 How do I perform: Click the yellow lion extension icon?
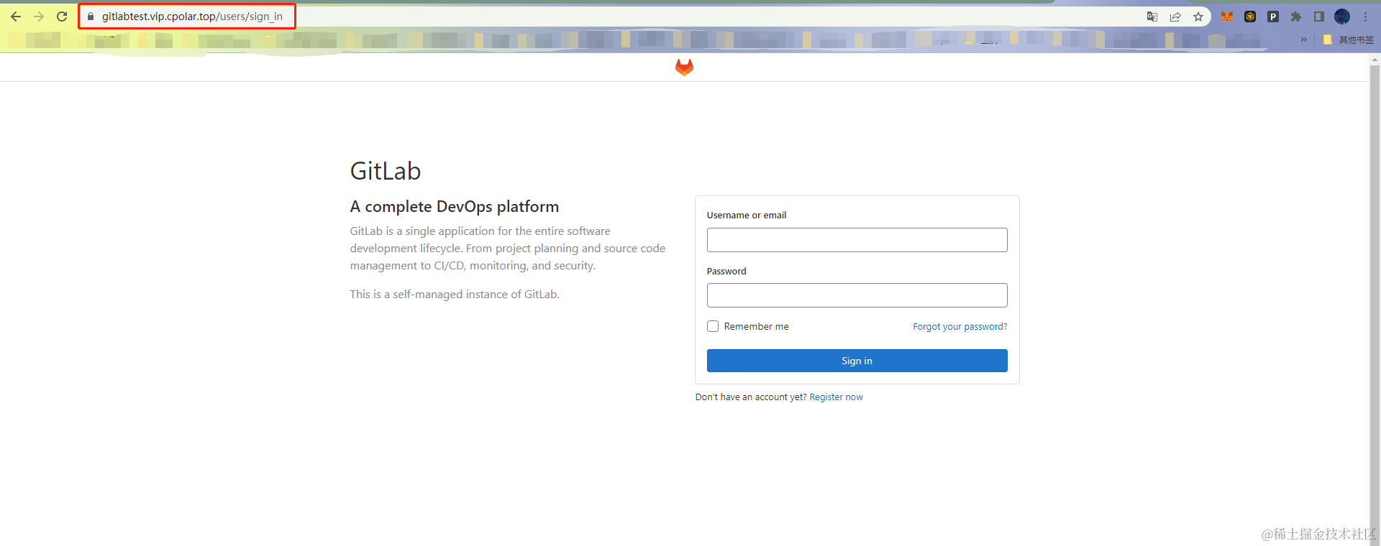click(1250, 17)
